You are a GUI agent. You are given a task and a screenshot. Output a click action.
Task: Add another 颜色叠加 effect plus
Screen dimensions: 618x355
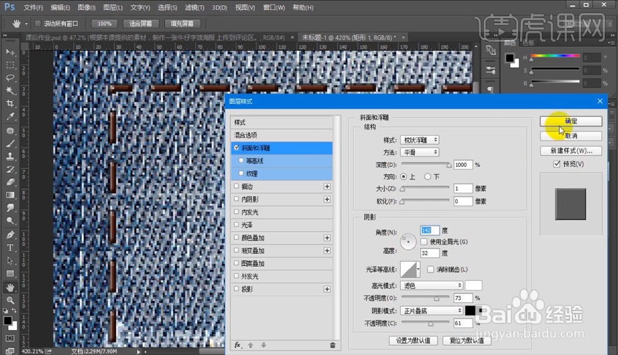[x=327, y=238]
